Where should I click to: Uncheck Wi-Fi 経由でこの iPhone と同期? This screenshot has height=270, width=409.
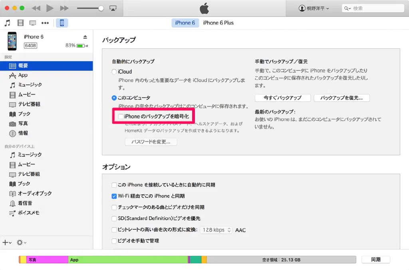114,196
